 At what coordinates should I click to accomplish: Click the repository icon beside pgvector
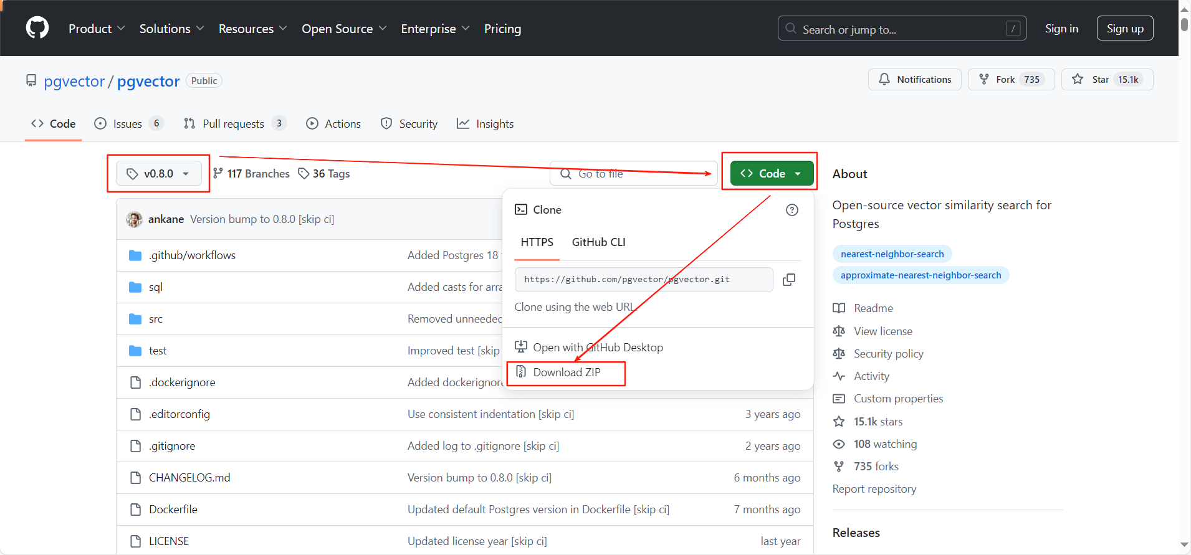coord(31,80)
